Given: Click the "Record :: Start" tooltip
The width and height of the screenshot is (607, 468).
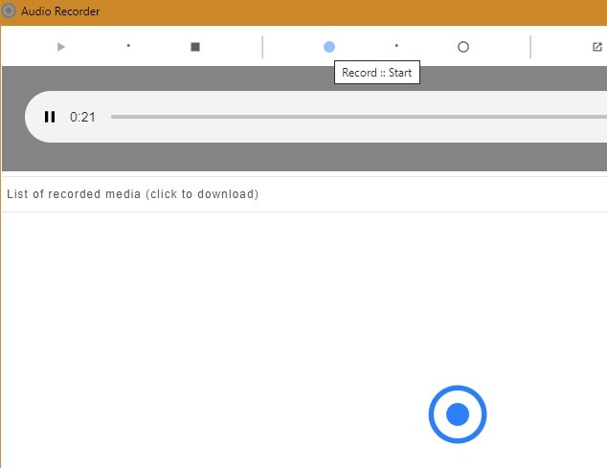Looking at the screenshot, I should click(377, 73).
